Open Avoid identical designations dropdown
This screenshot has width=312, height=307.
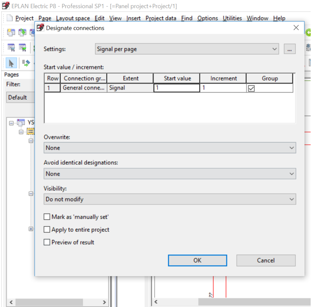tap(170, 174)
